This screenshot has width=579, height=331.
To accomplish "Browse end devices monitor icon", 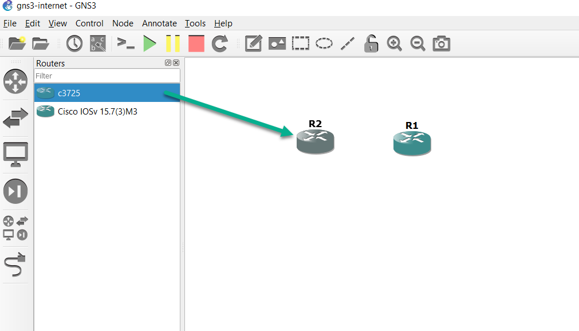I will click(15, 155).
